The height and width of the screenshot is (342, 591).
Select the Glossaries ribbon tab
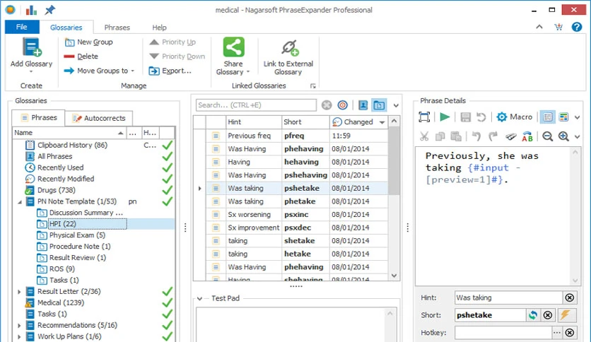click(66, 28)
